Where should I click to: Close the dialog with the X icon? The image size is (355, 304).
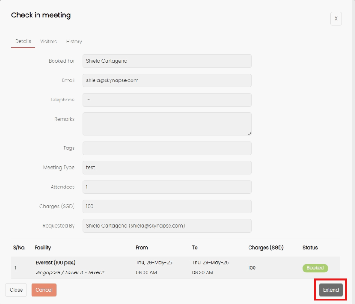click(x=336, y=19)
